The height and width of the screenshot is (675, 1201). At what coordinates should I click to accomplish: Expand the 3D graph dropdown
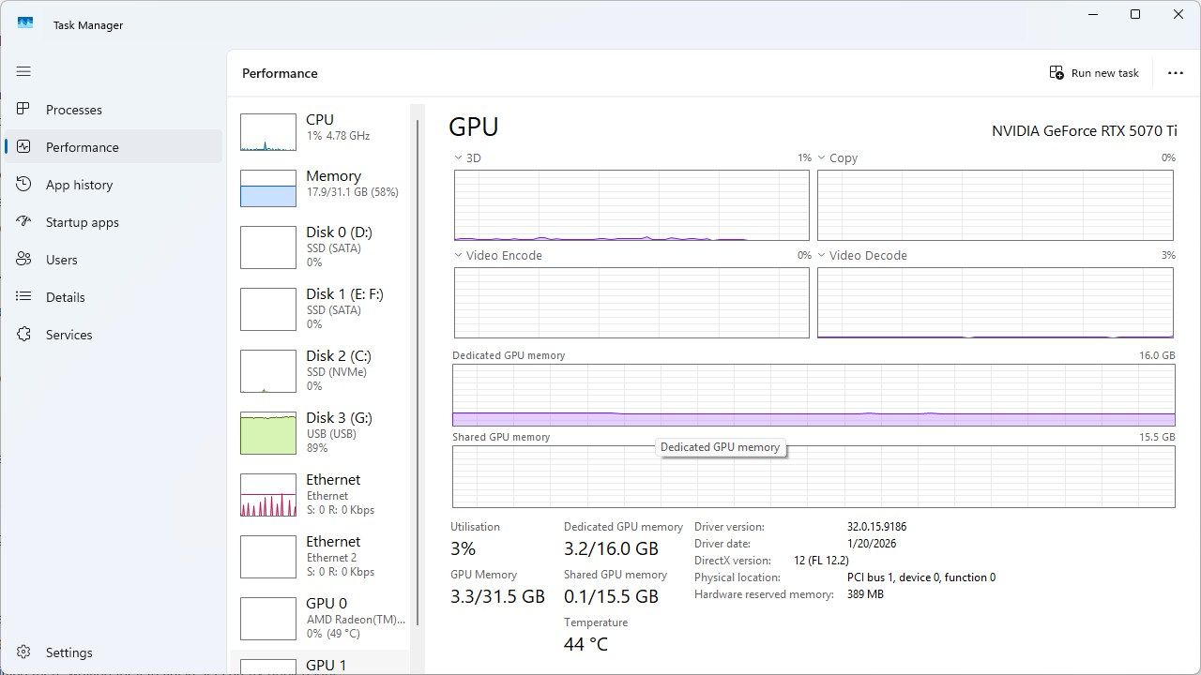tap(459, 157)
